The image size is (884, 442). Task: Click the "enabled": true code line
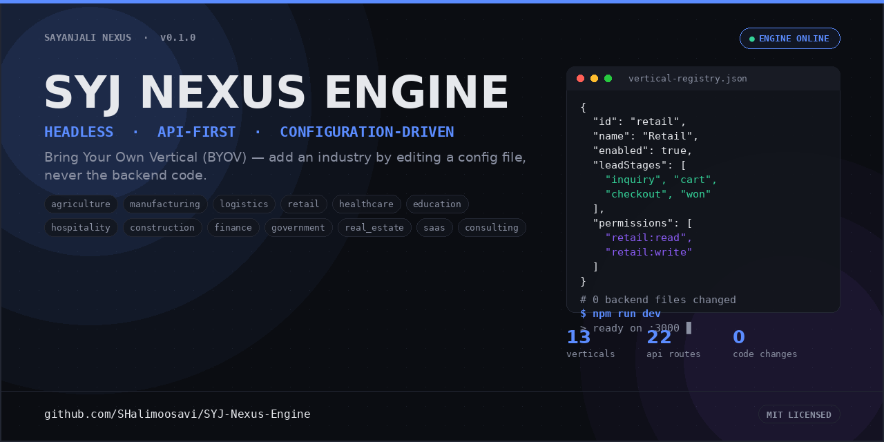point(642,151)
